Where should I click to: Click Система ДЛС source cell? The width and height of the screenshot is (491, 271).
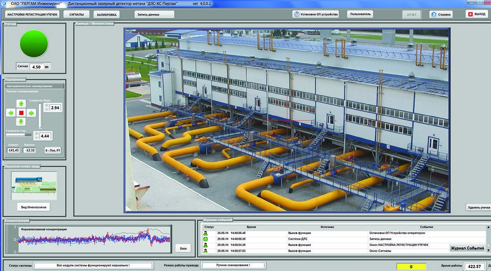[297, 239]
